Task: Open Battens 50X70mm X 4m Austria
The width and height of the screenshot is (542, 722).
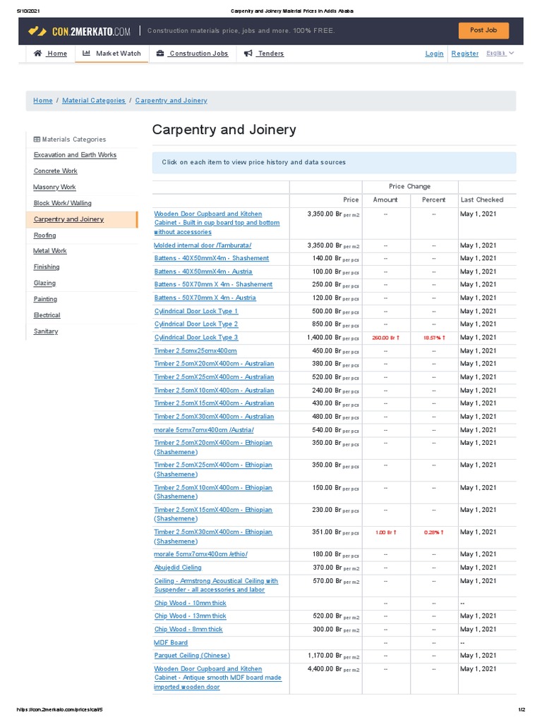Action: tap(205, 298)
